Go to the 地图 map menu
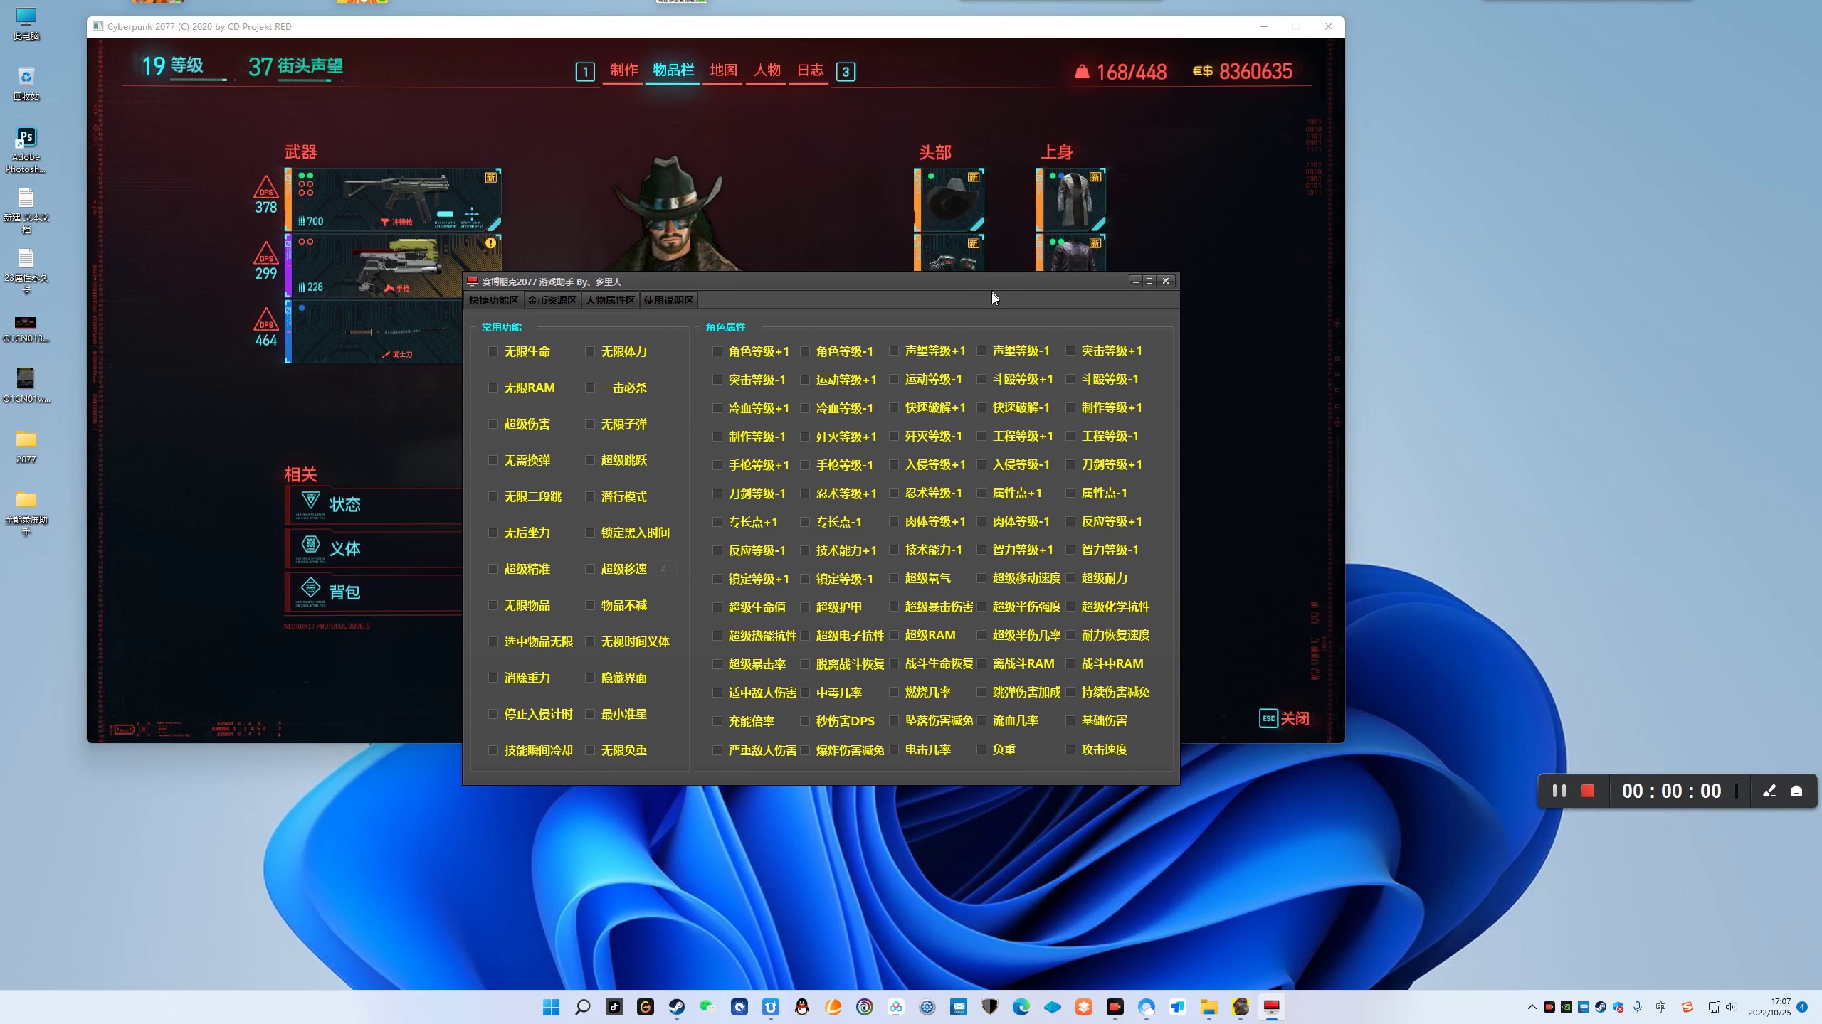1822x1024 pixels. click(x=723, y=70)
